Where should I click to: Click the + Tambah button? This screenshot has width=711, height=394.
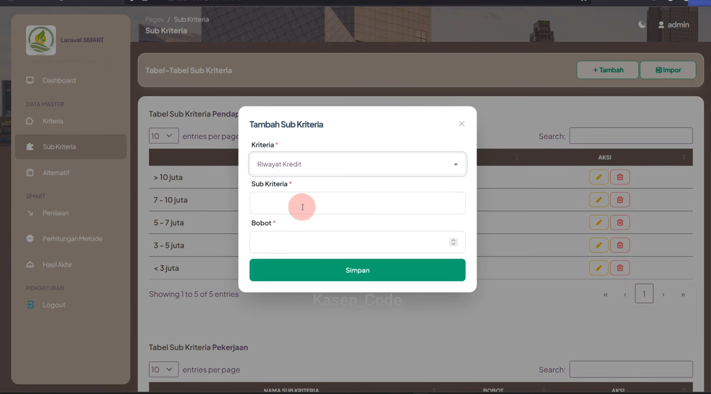pos(608,70)
